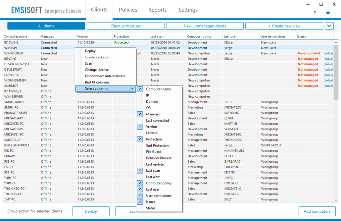Screen dimensions: 341x221
Task: Enable the Surf Protection column
Action: coord(159,145)
